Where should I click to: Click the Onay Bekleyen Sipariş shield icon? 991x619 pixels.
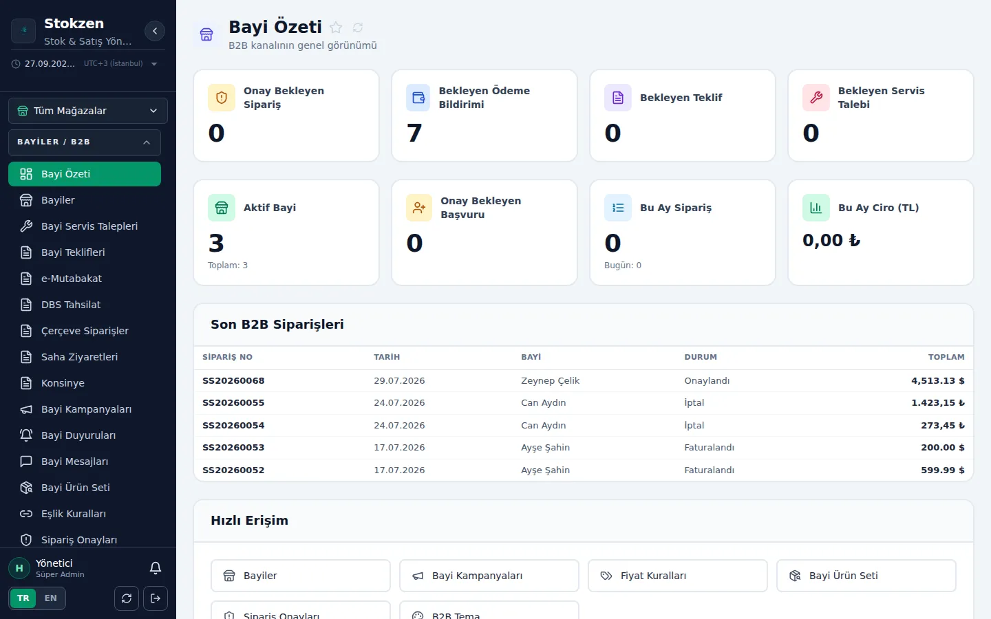tap(222, 98)
